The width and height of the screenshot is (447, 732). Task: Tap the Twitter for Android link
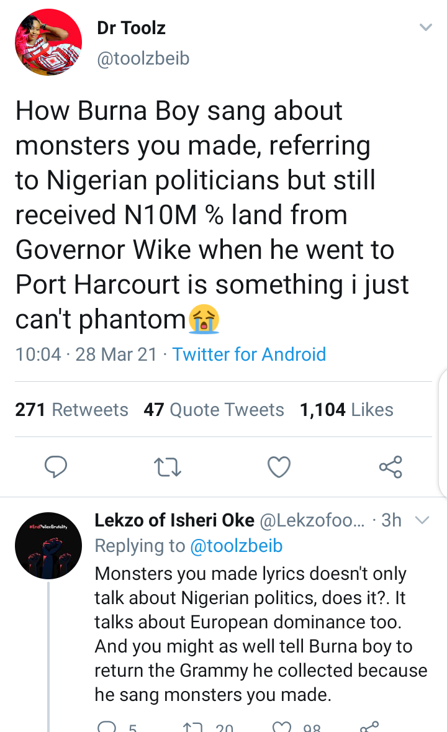[249, 354]
